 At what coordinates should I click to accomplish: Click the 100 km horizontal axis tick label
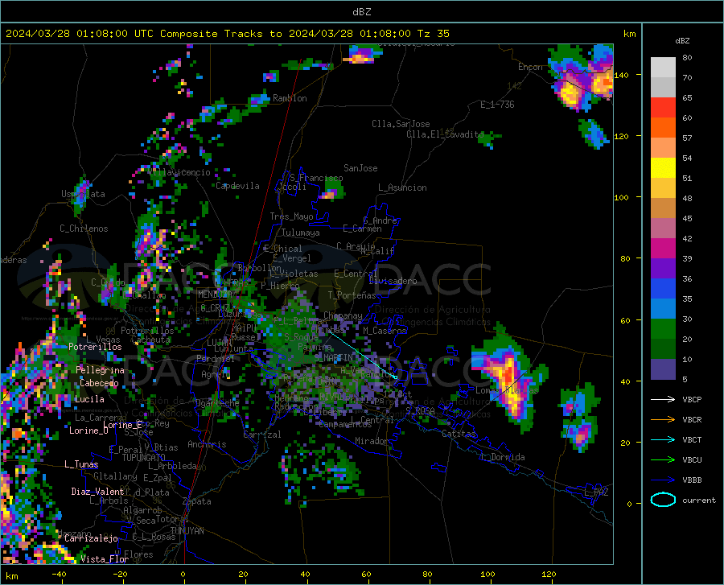point(487,574)
